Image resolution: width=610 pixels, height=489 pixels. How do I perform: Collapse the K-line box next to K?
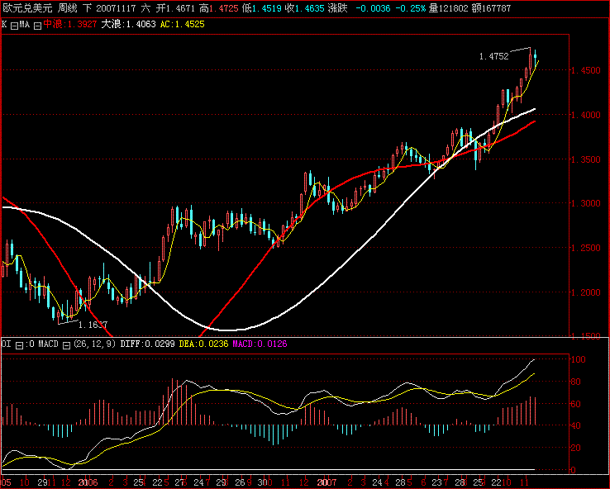14,26
